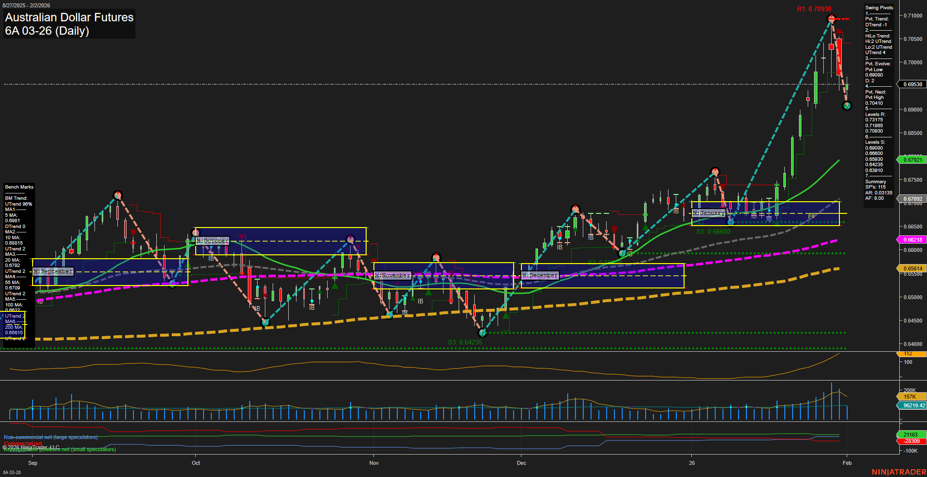Click the red sell triangle near the October high
The width and height of the screenshot is (927, 477).
click(241, 236)
